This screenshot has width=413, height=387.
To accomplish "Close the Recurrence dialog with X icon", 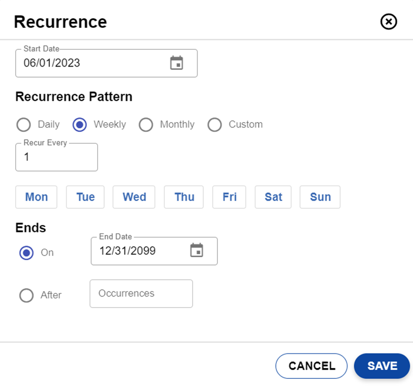I will (x=389, y=22).
